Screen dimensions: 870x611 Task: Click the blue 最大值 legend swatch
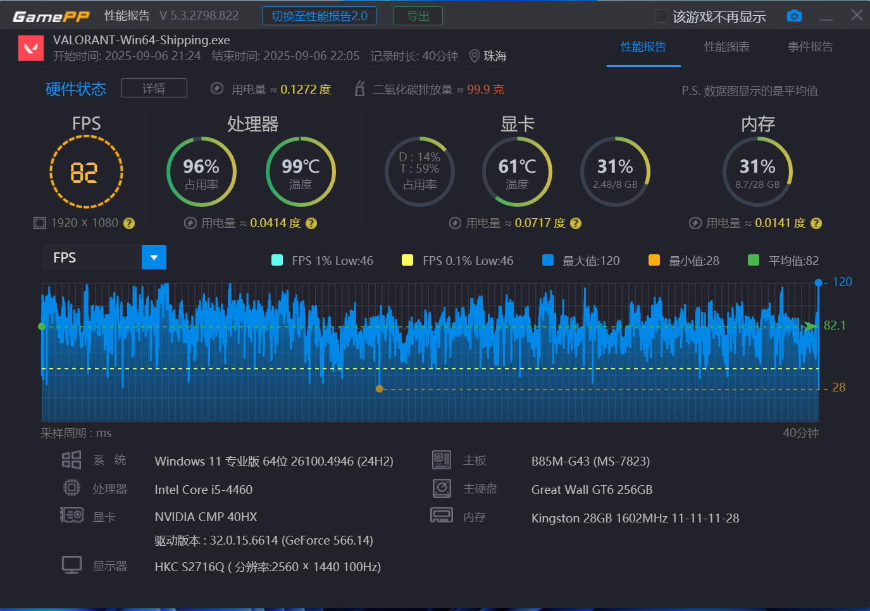(548, 260)
